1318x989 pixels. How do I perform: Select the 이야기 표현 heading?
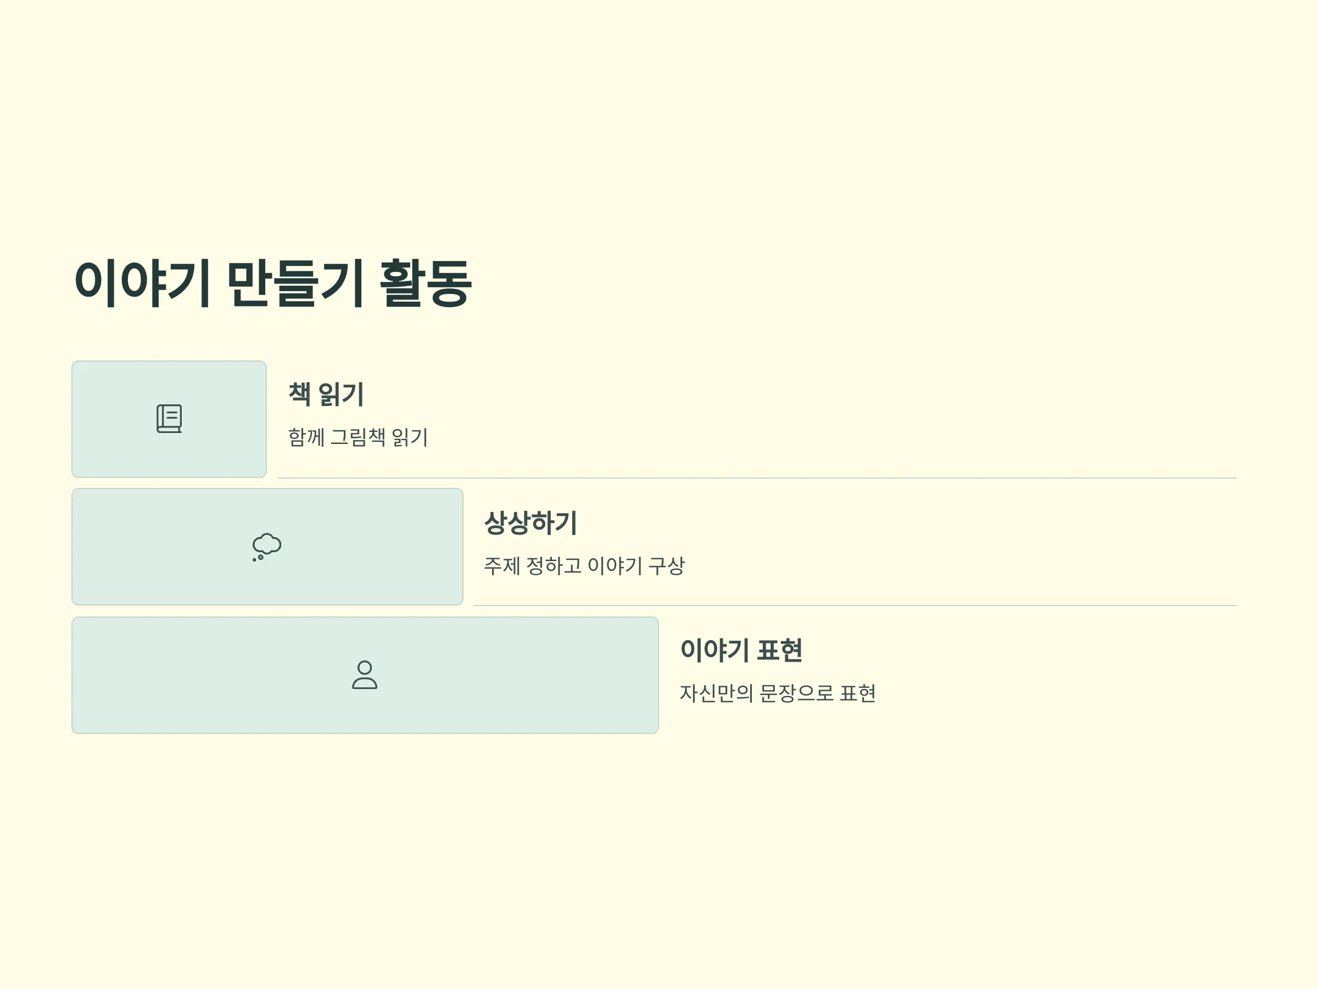click(x=741, y=650)
